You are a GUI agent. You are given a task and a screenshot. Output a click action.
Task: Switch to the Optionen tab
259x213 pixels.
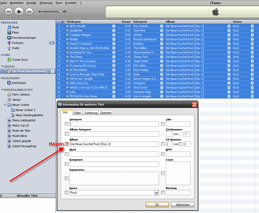106,113
